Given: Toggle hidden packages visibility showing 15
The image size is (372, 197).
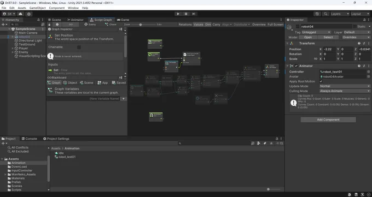Looking at the screenshot, I should 280,144.
